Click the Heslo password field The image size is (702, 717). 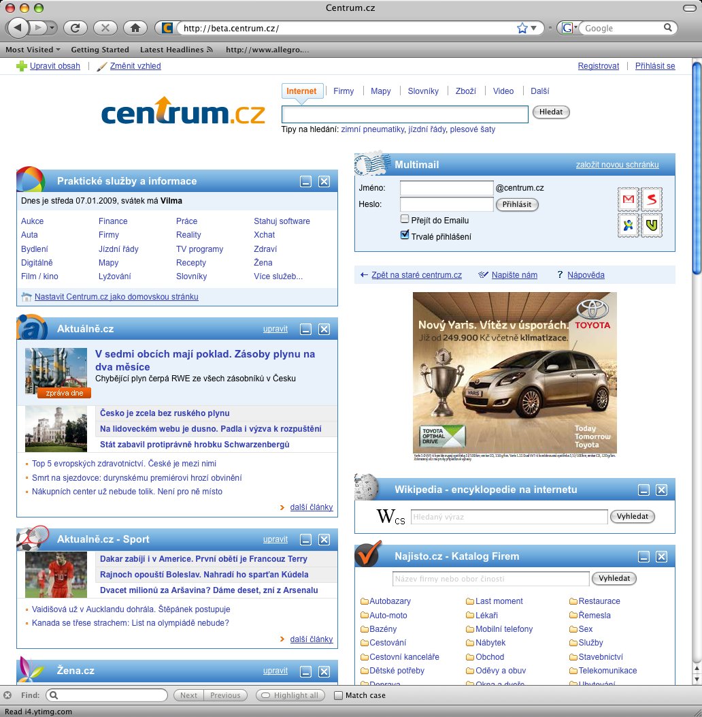pos(446,204)
